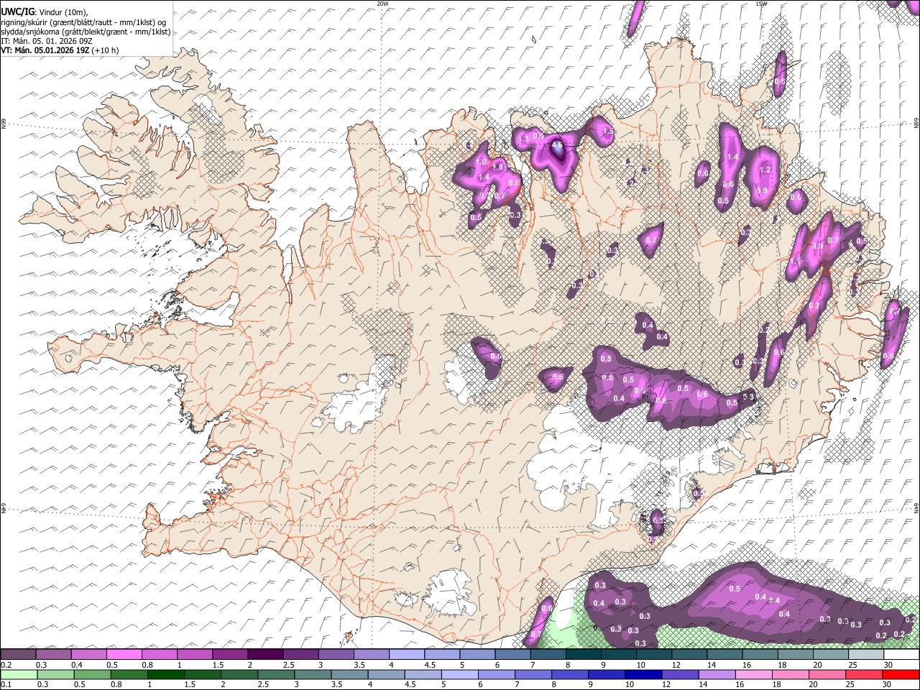The width and height of the screenshot is (920, 690).
Task: Click the '(+10 h)' forecast offset text
Action: click(x=105, y=50)
